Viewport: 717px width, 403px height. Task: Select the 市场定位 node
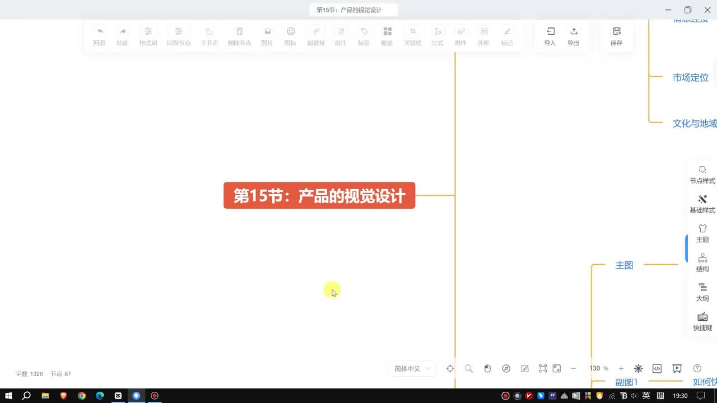pyautogui.click(x=691, y=78)
